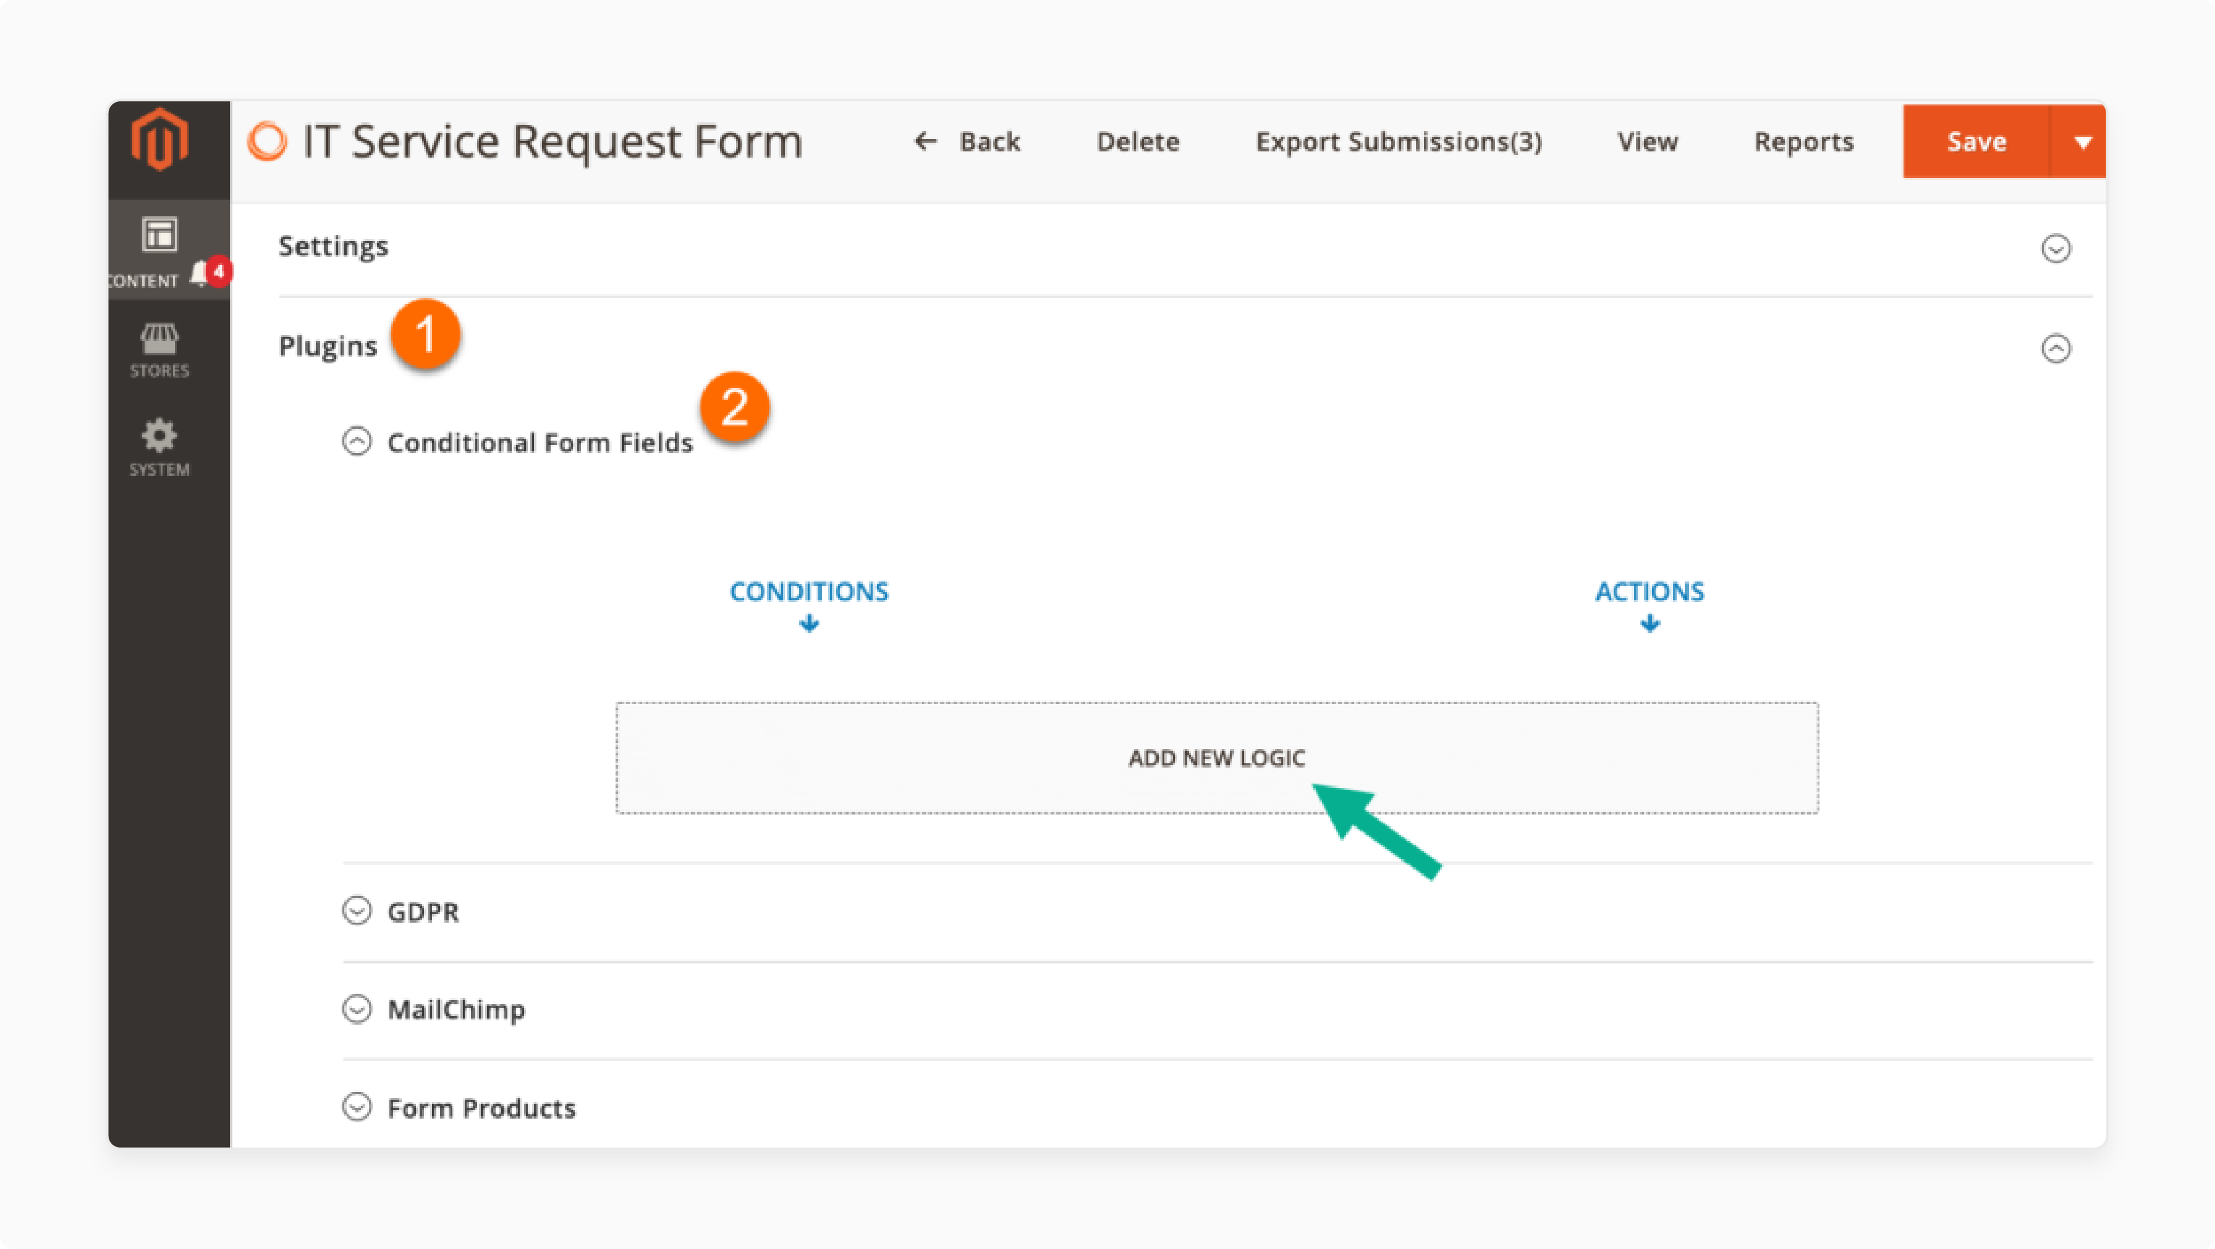Image resolution: width=2215 pixels, height=1249 pixels.
Task: Collapse Conditional Form Fields section
Action: pyautogui.click(x=357, y=442)
